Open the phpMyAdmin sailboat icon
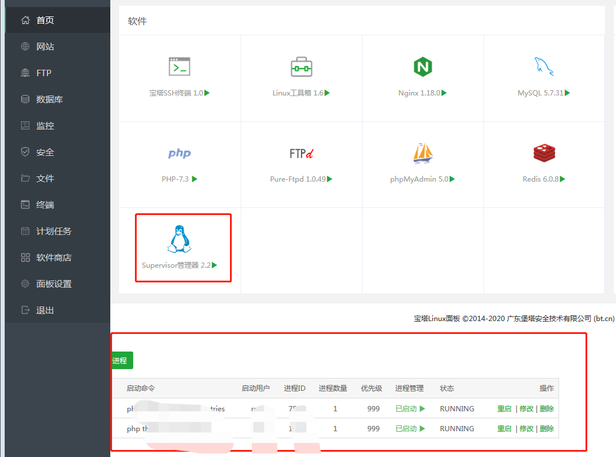The height and width of the screenshot is (457, 616). pyautogui.click(x=422, y=154)
